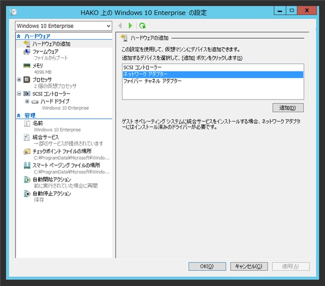Click the メモリ memory chip icon

(27, 66)
